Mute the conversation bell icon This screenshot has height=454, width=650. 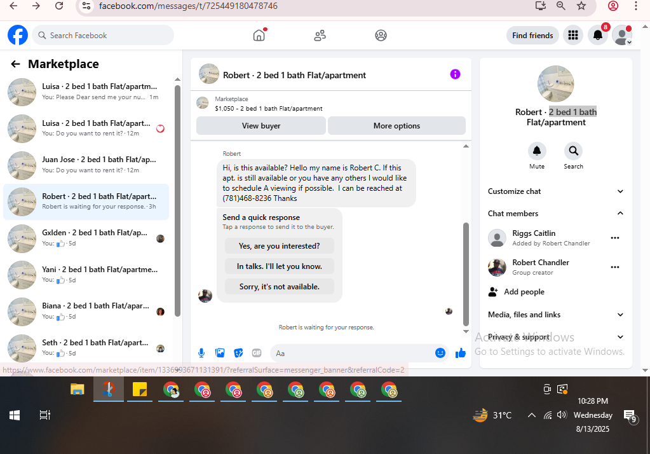click(x=537, y=151)
